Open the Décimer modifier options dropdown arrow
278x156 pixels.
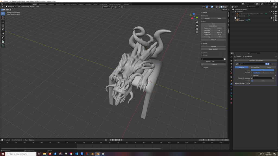271,64
